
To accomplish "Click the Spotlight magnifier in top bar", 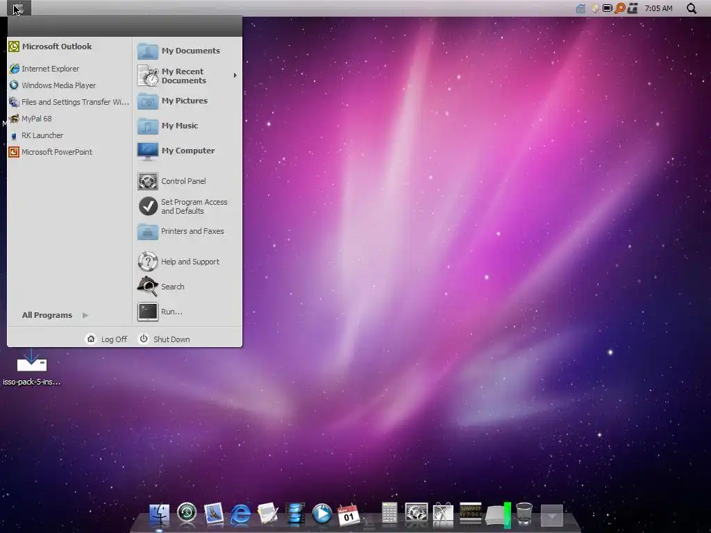I will 692,8.
